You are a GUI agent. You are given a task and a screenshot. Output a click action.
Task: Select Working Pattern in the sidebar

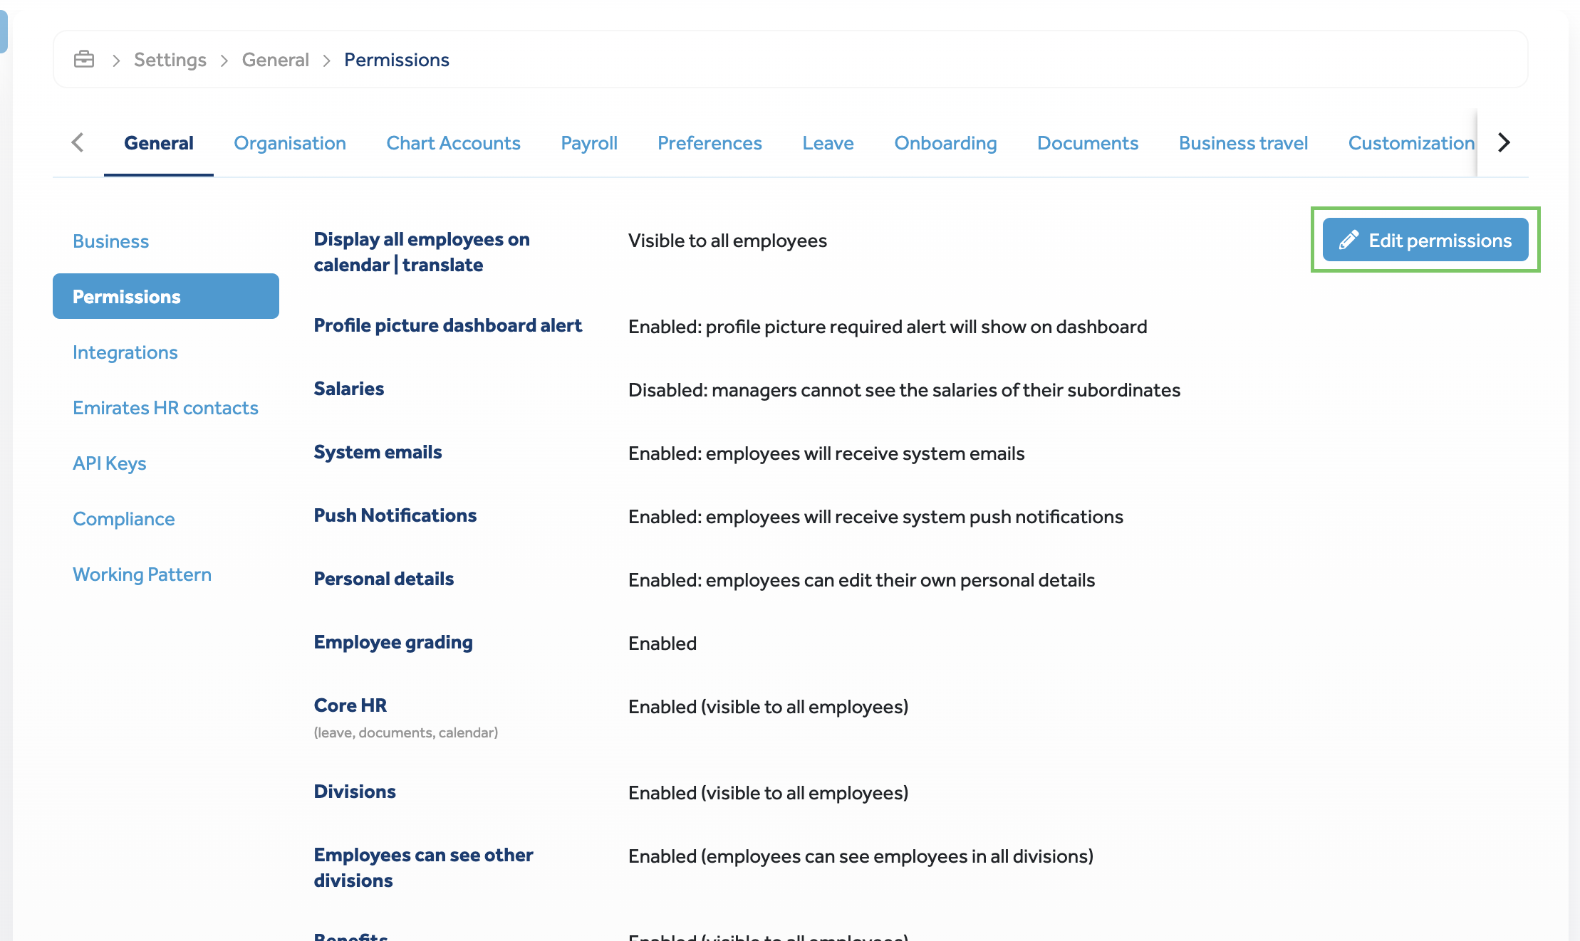click(142, 574)
